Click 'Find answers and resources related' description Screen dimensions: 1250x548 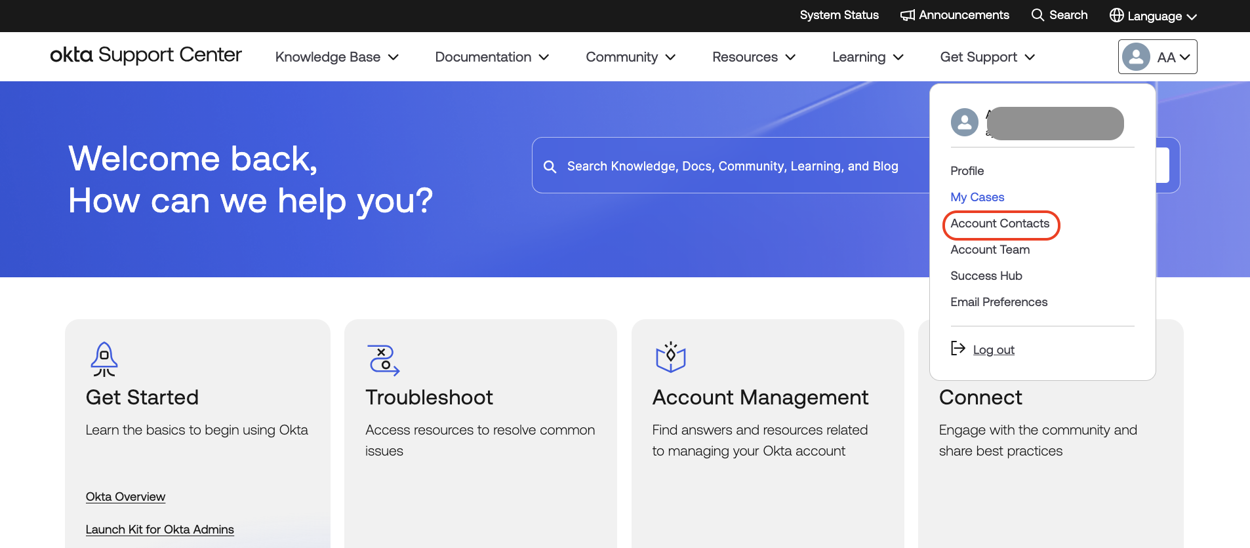tap(760, 440)
